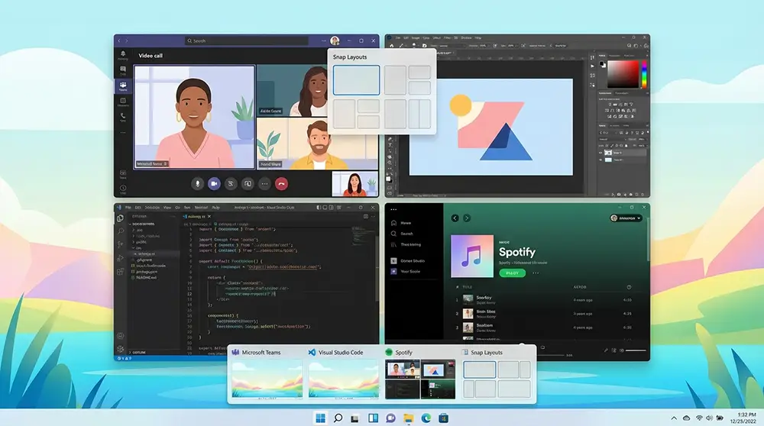Open the brush preset picker in Photoshop options bar
Viewport: 764px width, 426px height.
415,46
